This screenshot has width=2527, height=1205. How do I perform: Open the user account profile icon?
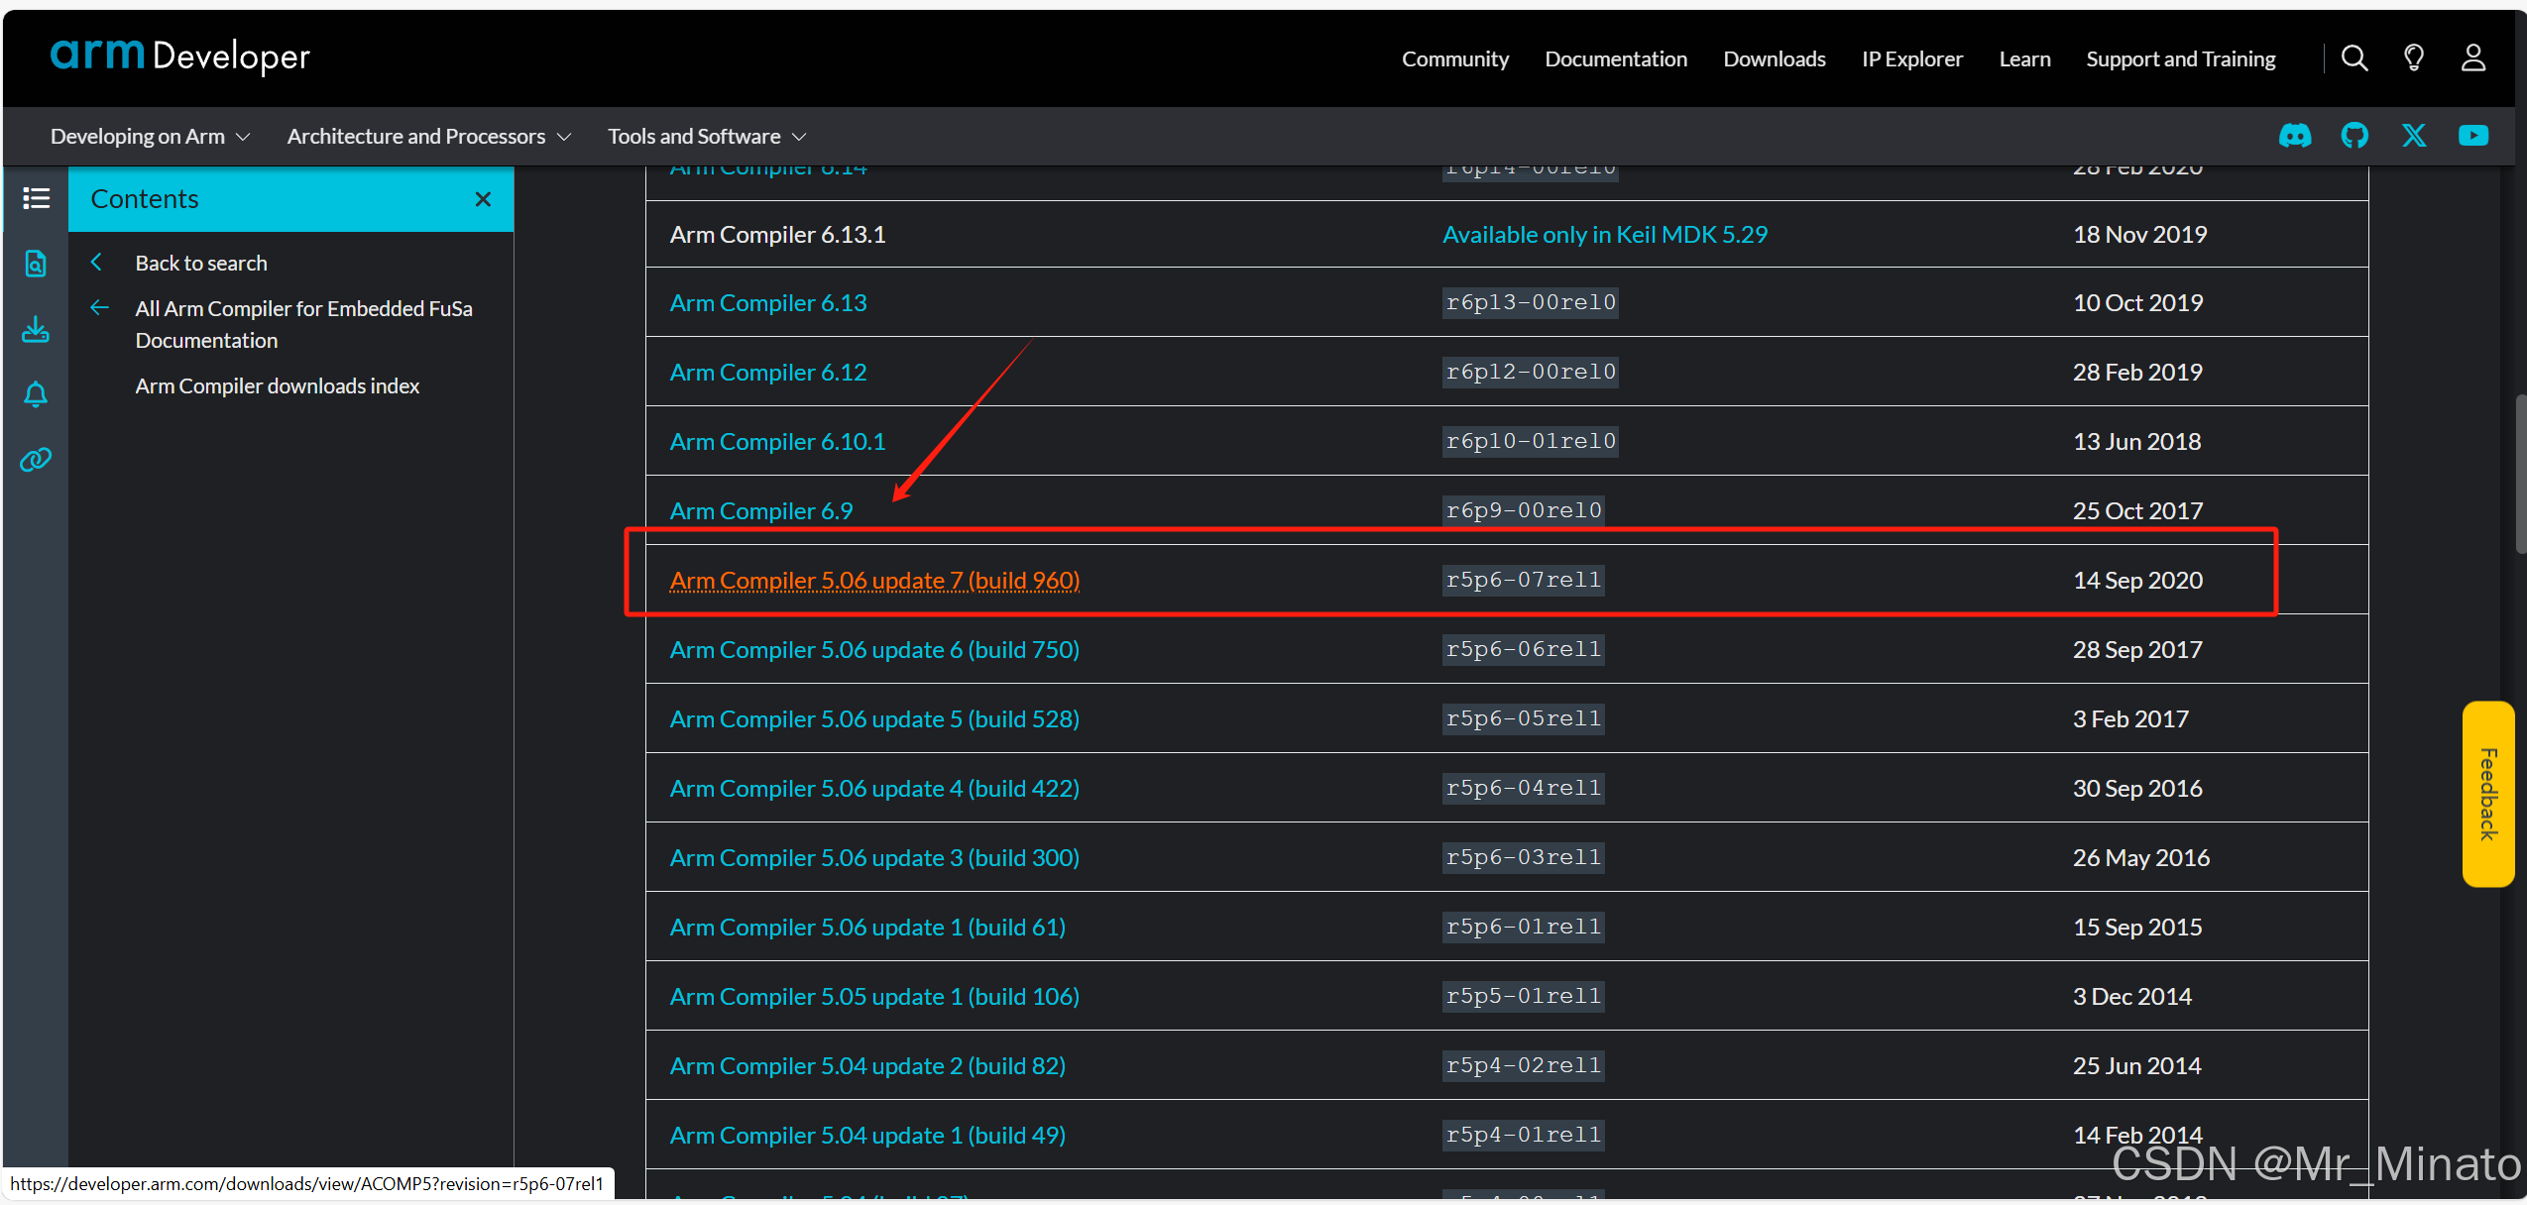point(2473,58)
